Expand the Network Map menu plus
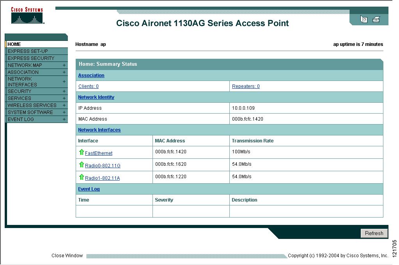The height and width of the screenshot is (265, 399). coord(64,65)
